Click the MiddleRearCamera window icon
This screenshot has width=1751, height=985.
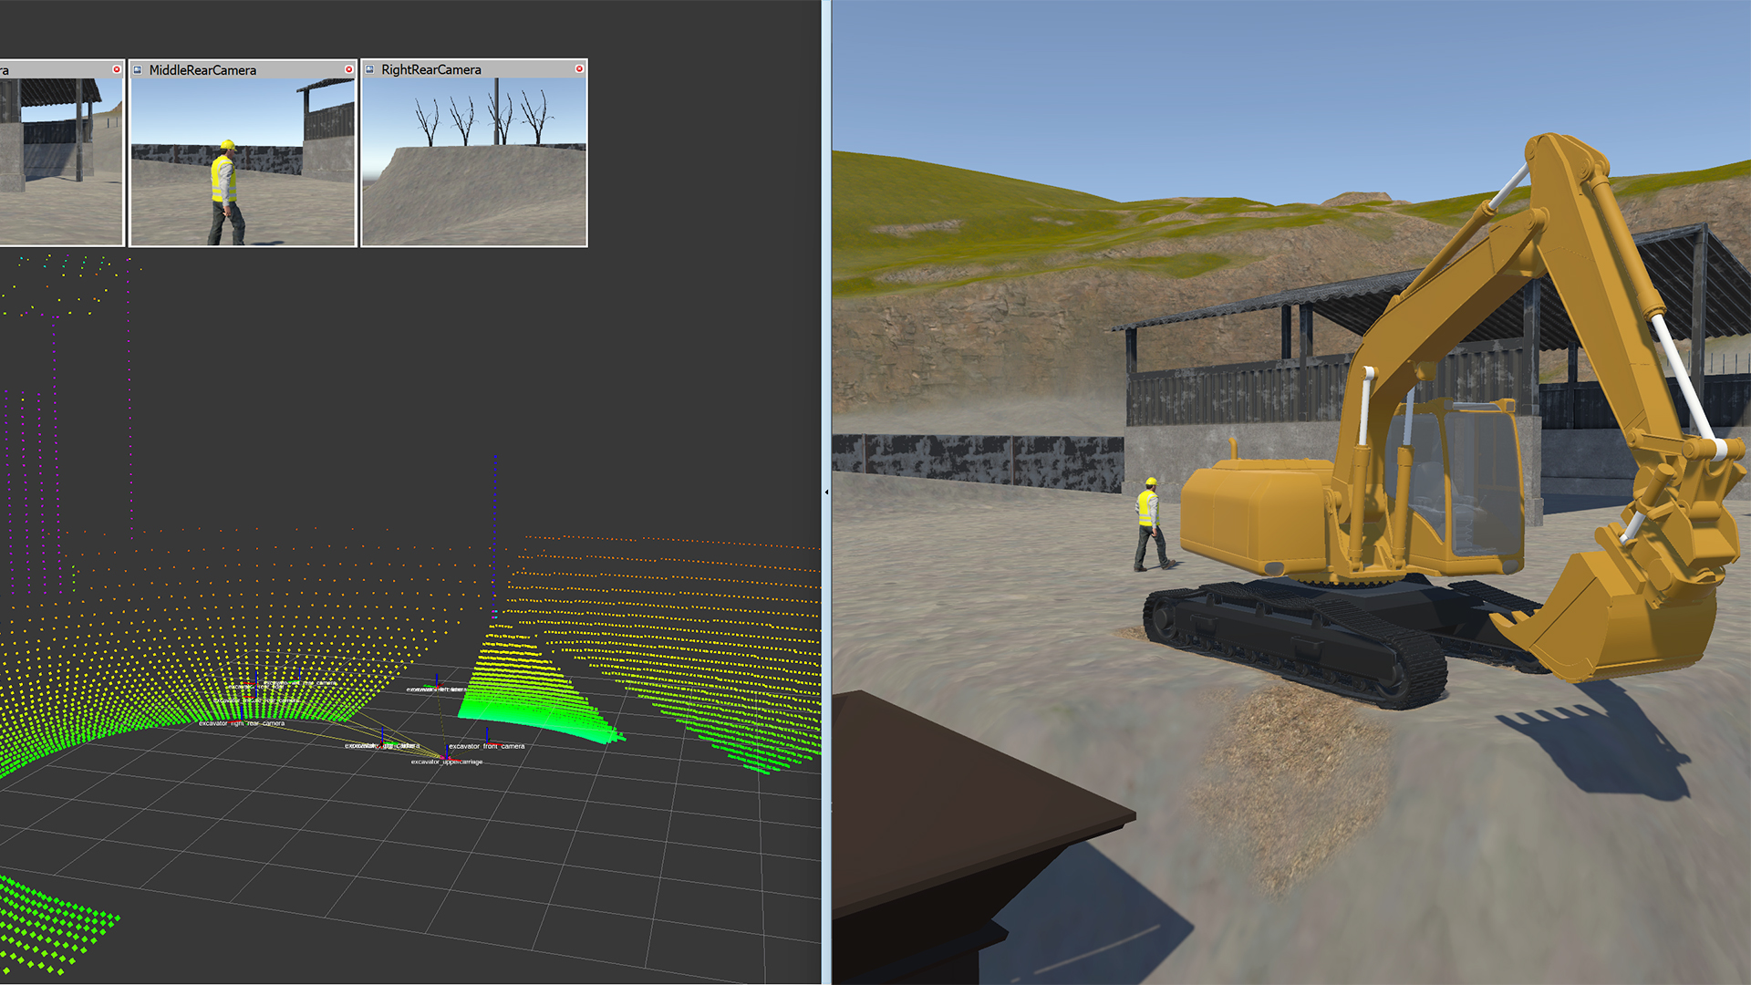[x=138, y=69]
